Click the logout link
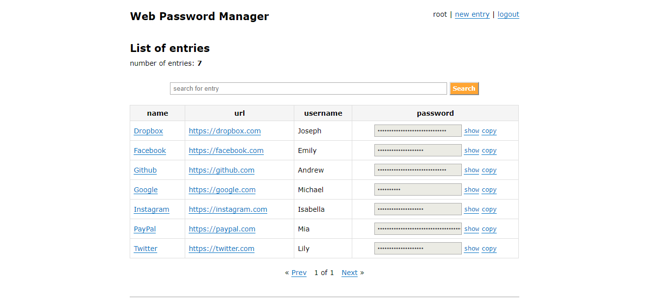This screenshot has height=302, width=649. click(508, 14)
